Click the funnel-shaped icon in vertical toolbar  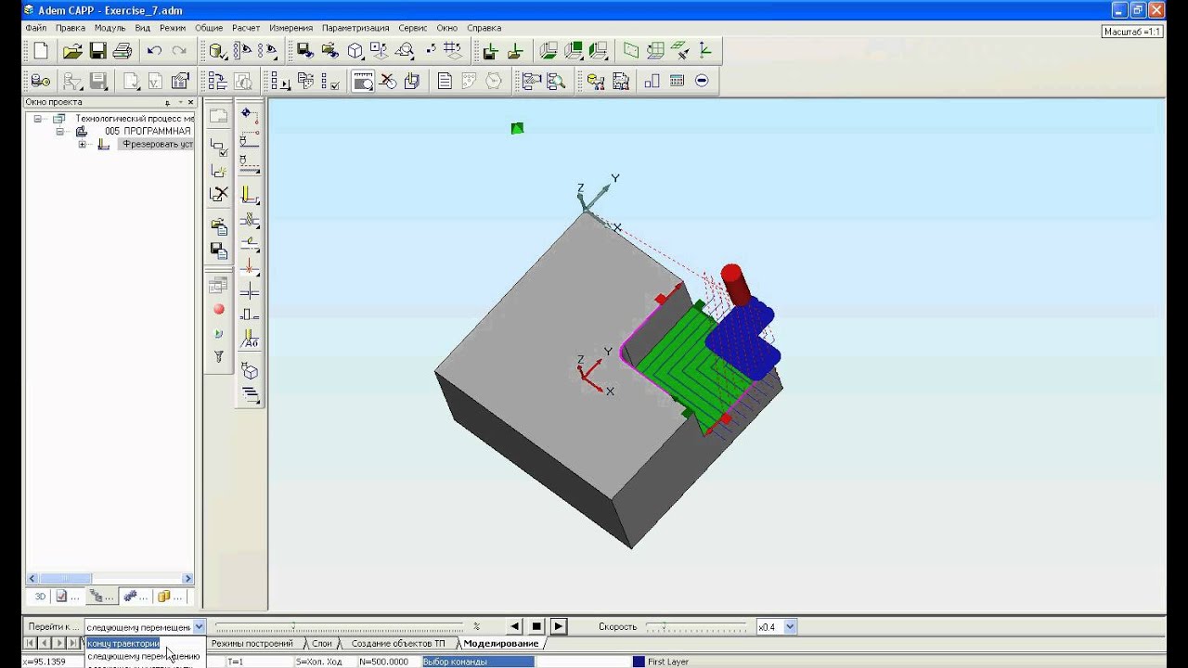219,357
